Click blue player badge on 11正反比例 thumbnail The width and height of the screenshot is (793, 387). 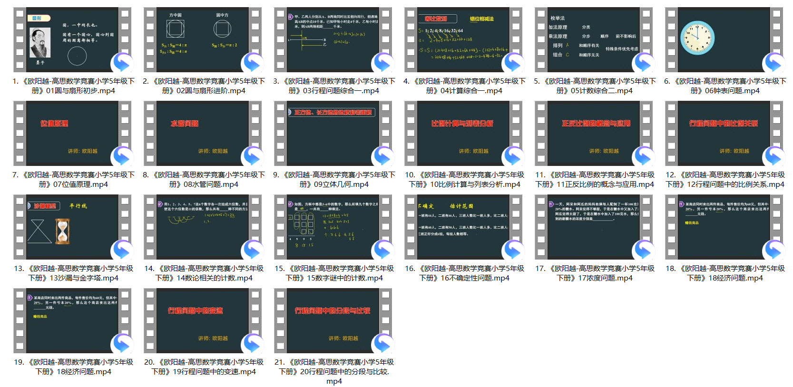[644, 156]
